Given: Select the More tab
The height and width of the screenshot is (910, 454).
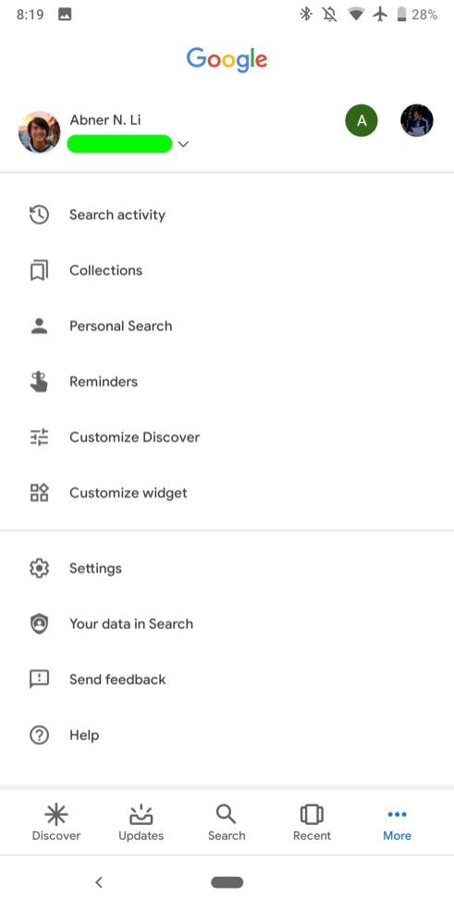Looking at the screenshot, I should click(x=397, y=822).
